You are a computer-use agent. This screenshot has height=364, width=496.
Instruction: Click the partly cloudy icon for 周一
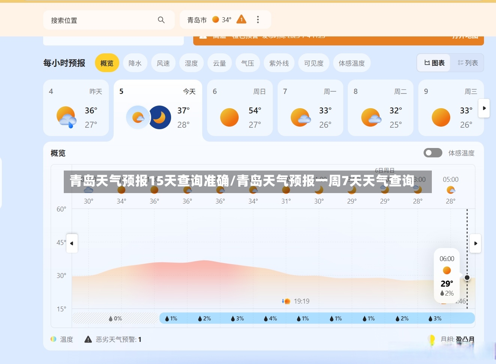point(301,117)
